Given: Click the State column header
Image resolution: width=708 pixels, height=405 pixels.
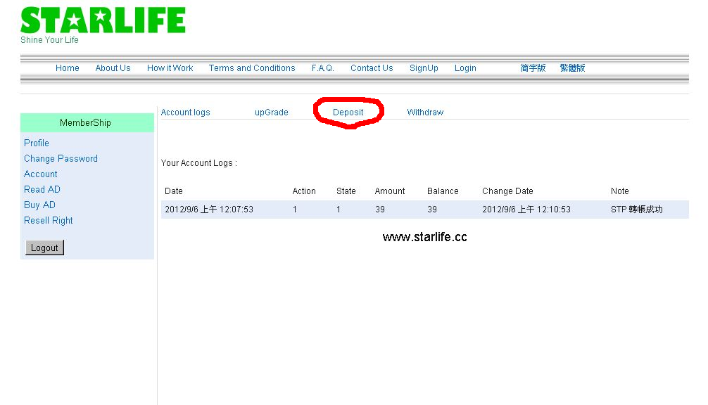Looking at the screenshot, I should [x=346, y=191].
